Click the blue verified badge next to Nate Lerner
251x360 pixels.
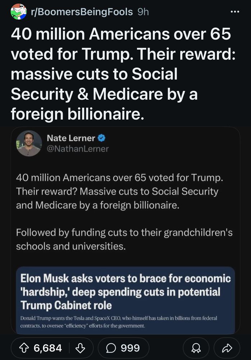click(x=101, y=138)
